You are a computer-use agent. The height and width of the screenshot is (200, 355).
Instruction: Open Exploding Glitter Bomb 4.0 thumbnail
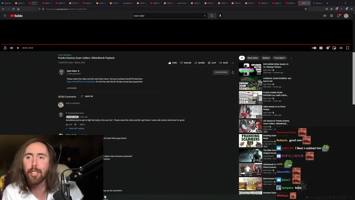click(250, 69)
